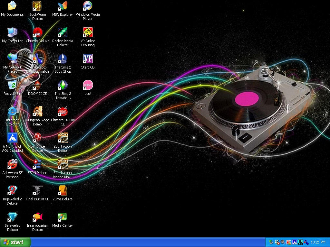The height and width of the screenshot is (247, 330).
Task: Open The Sims 2 Body Shop
Action: [63, 60]
